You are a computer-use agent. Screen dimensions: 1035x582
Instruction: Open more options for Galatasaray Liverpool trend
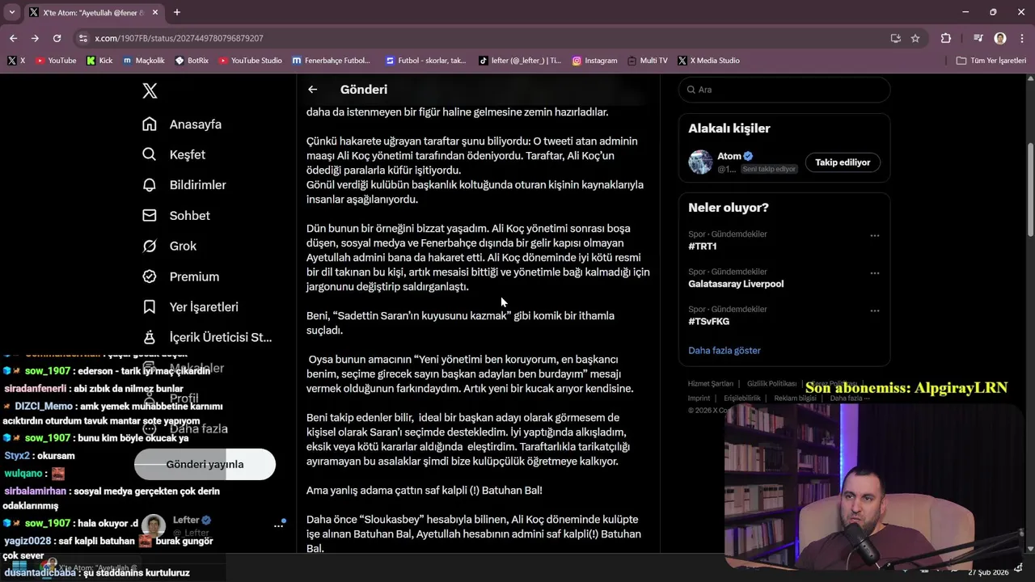click(874, 273)
